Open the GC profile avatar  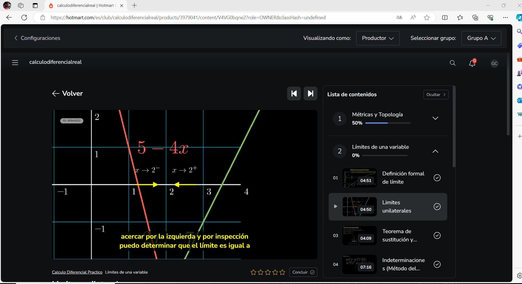coord(494,64)
